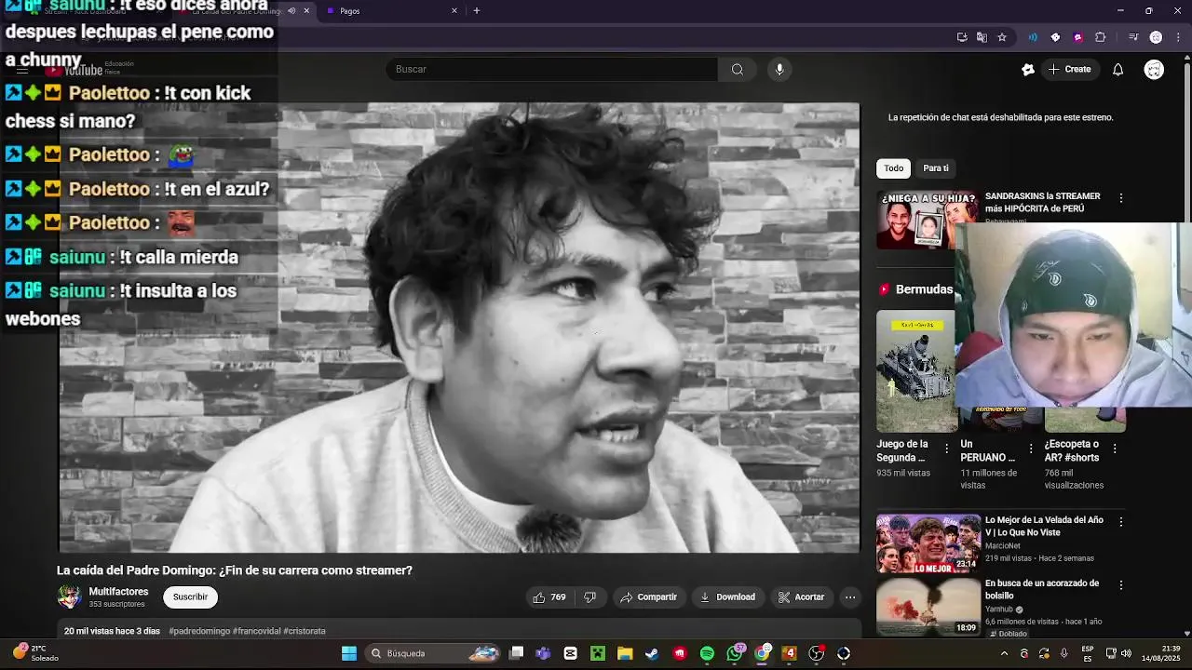Click the video title La caída del Padre Domingo
The image size is (1192, 670).
235,570
